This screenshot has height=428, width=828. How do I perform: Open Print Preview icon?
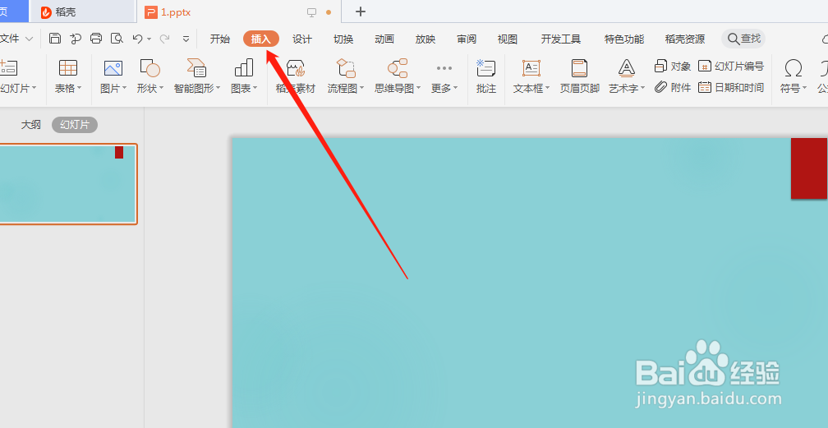pos(117,38)
